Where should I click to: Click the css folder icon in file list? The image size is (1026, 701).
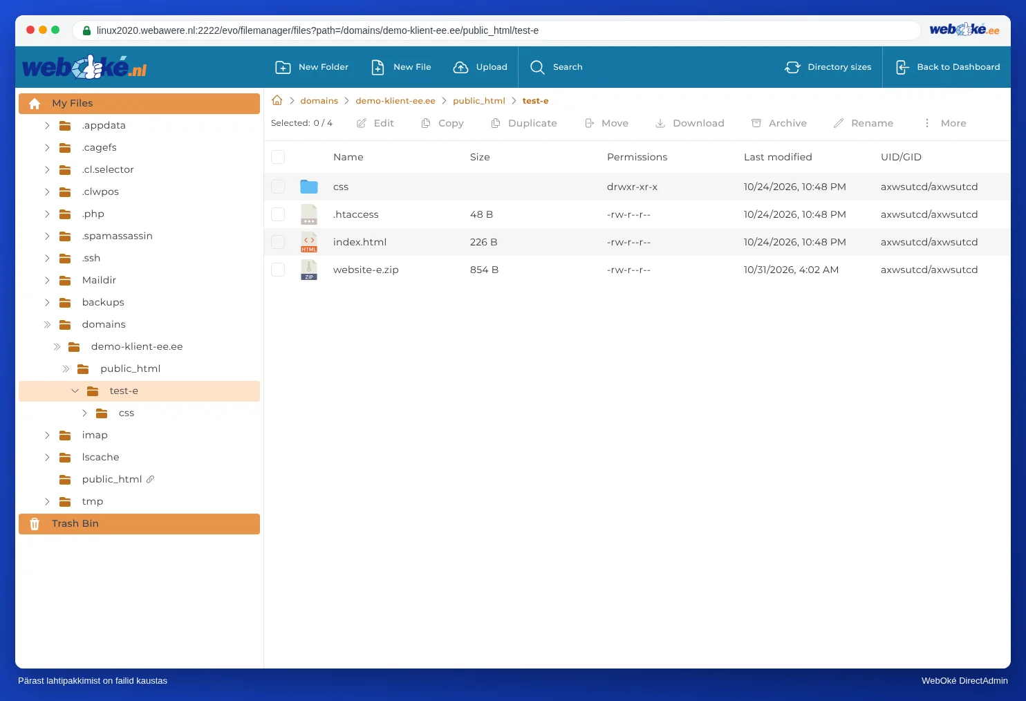point(309,187)
